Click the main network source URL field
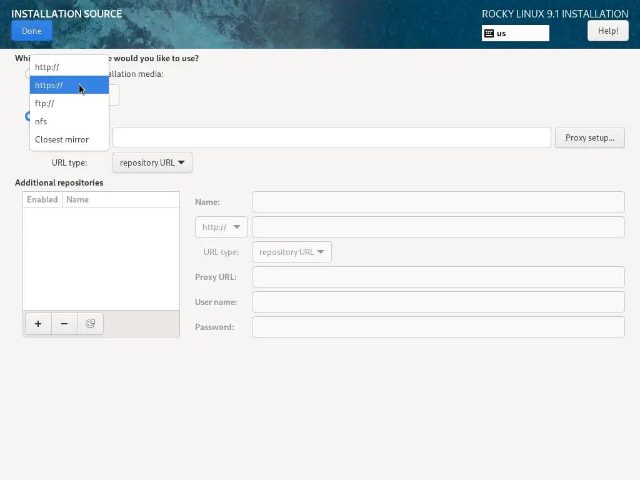 (x=332, y=137)
